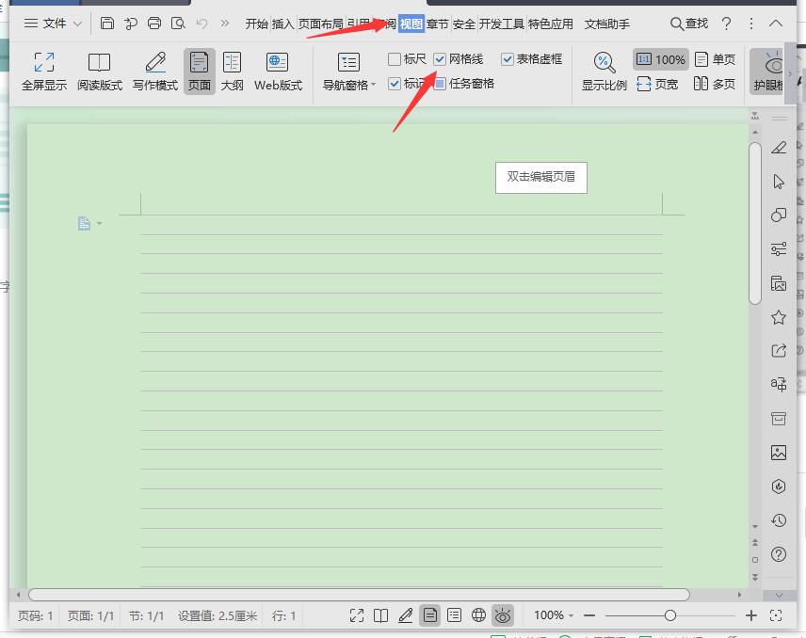Click the zoom slider handle
This screenshot has height=638, width=806.
669,614
